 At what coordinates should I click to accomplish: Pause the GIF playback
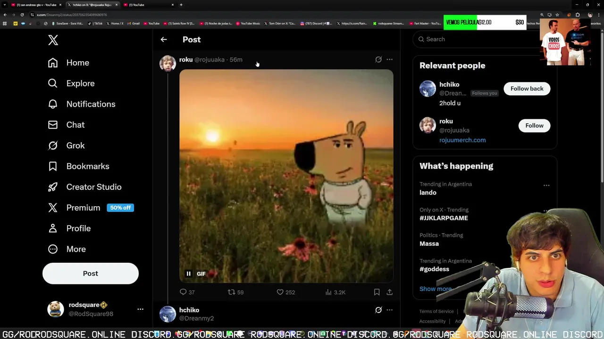tap(188, 274)
